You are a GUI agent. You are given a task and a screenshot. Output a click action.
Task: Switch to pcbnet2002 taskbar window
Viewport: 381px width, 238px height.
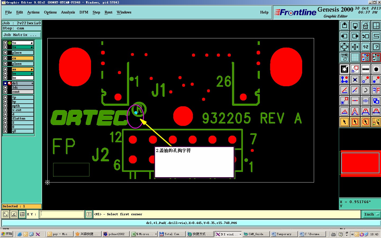tap(116, 234)
